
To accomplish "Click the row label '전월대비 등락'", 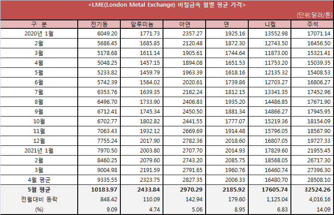I will click(x=39, y=199).
